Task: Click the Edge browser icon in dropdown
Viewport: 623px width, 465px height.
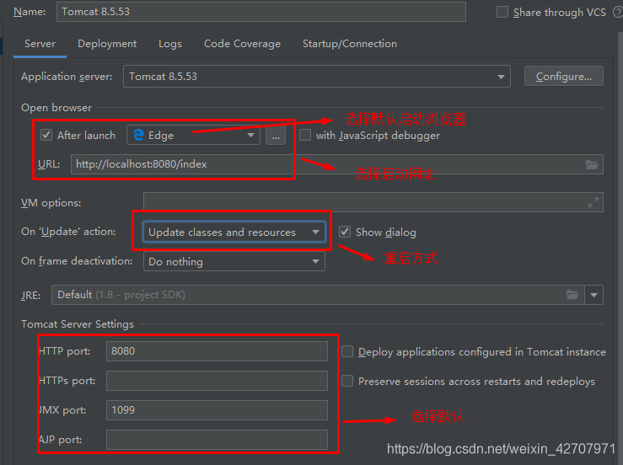Action: pos(138,135)
